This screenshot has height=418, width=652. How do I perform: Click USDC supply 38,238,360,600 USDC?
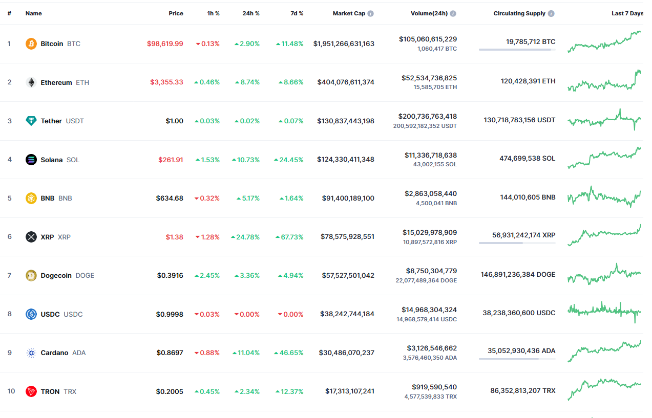tap(519, 313)
